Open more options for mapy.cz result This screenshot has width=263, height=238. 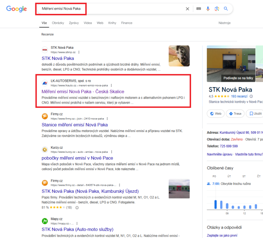pos(77,223)
